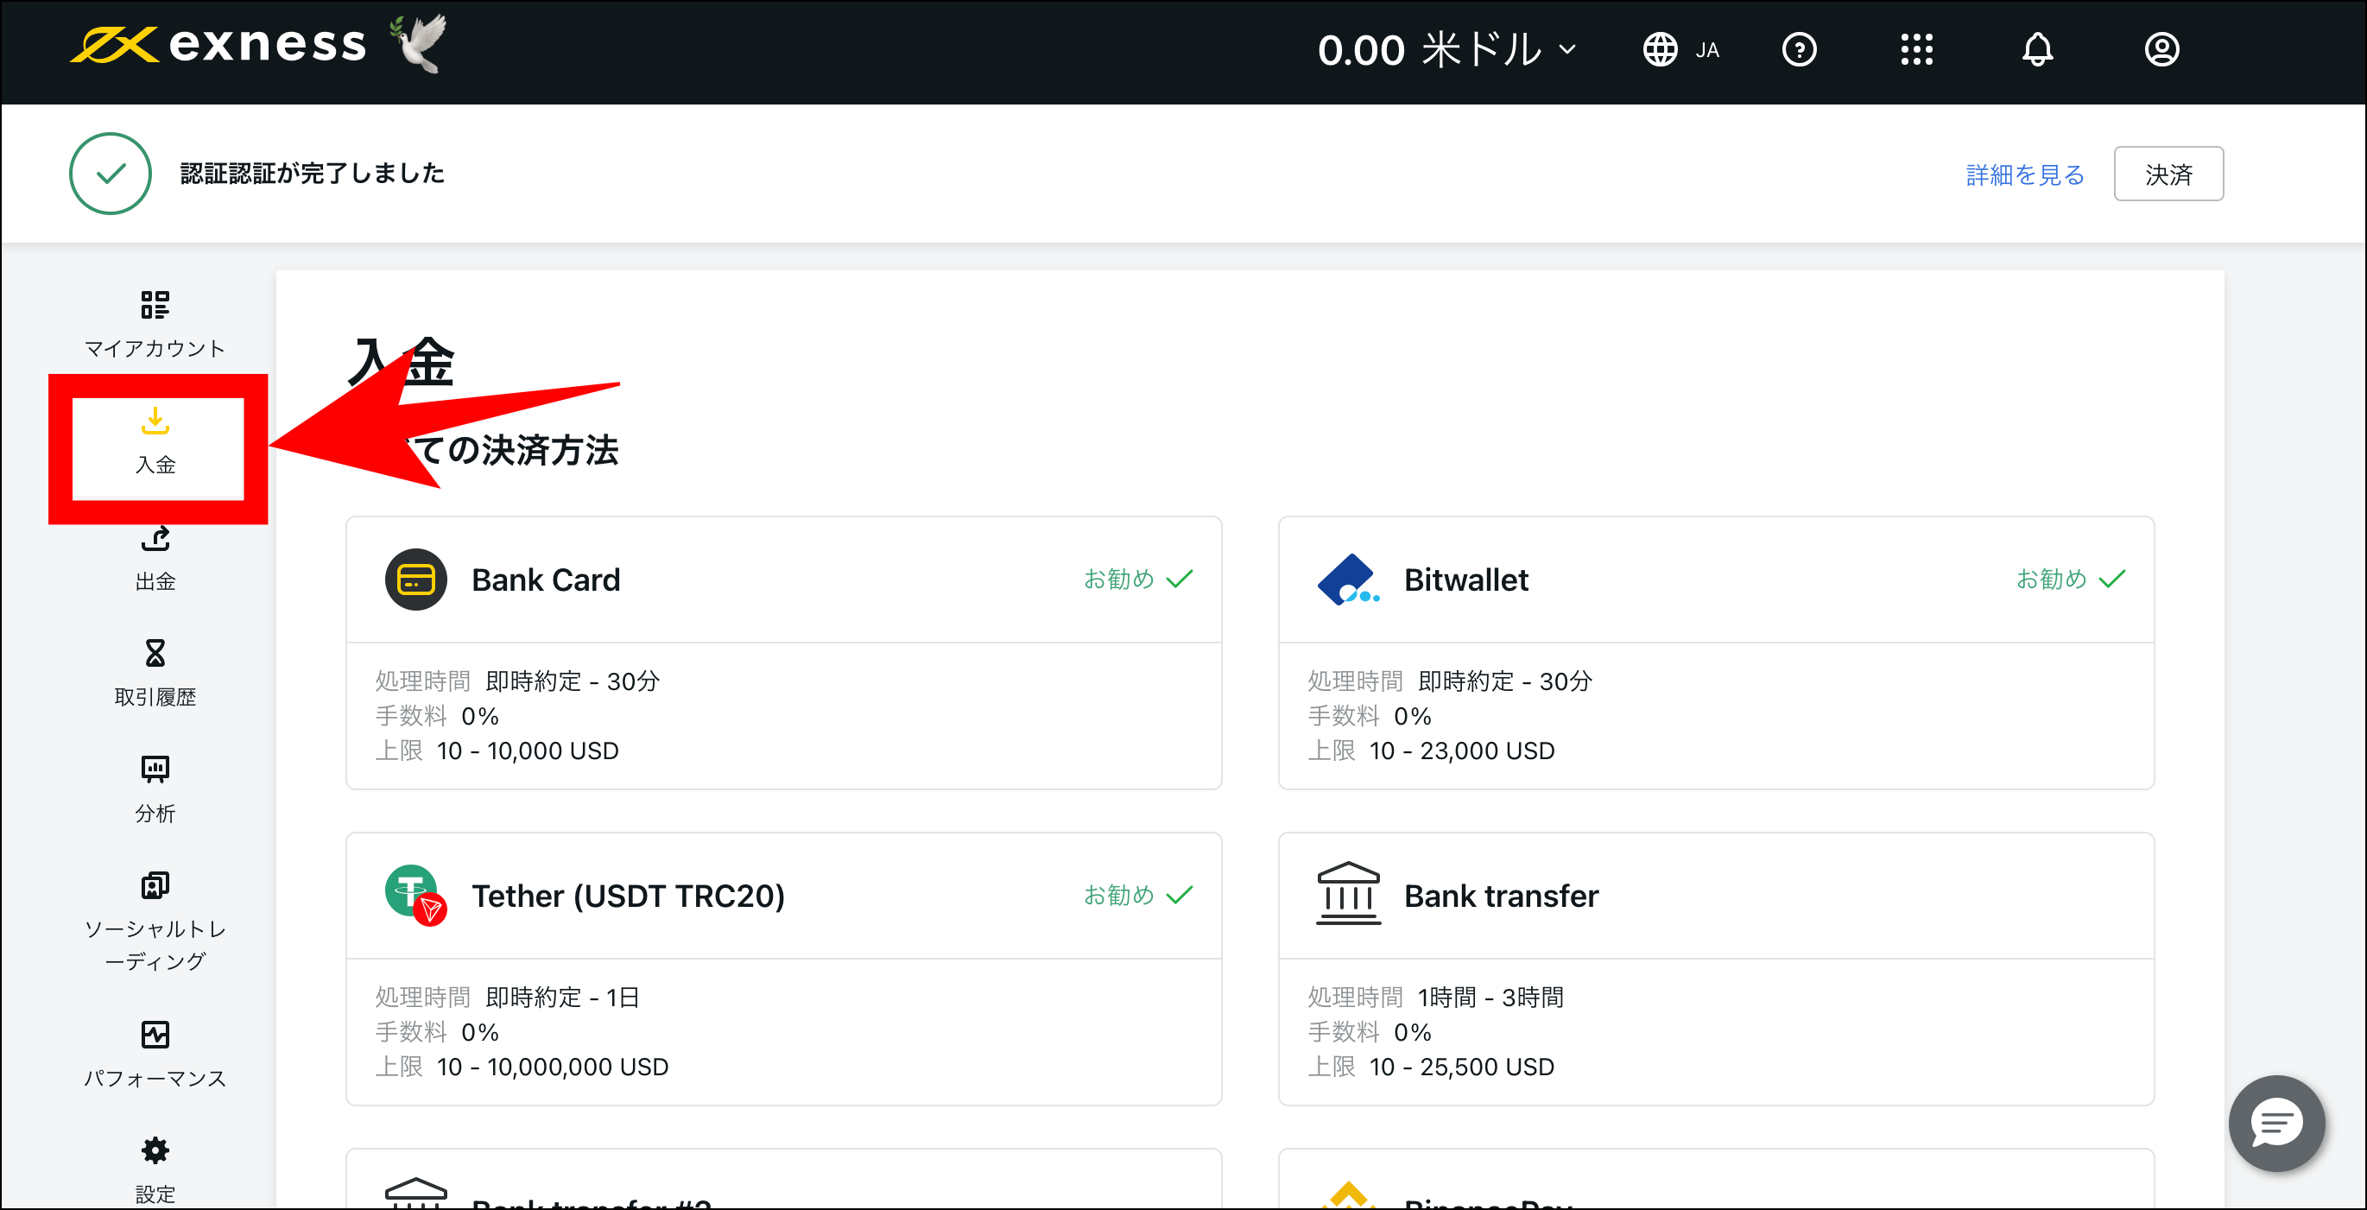Open 分析 analysis section
2367x1210 pixels.
(155, 789)
